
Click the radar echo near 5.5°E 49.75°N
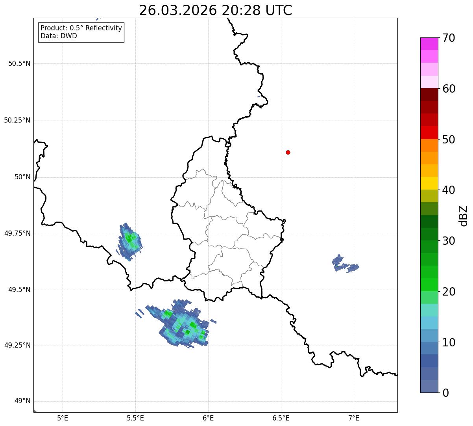point(129,241)
